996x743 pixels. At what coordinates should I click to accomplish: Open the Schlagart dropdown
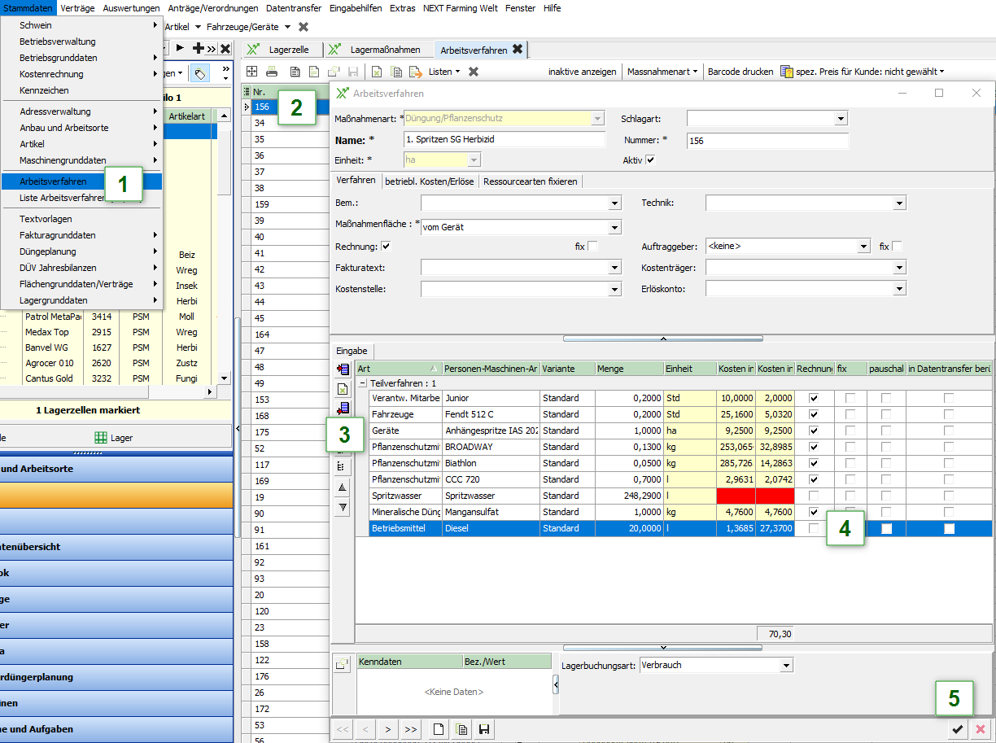(x=841, y=120)
